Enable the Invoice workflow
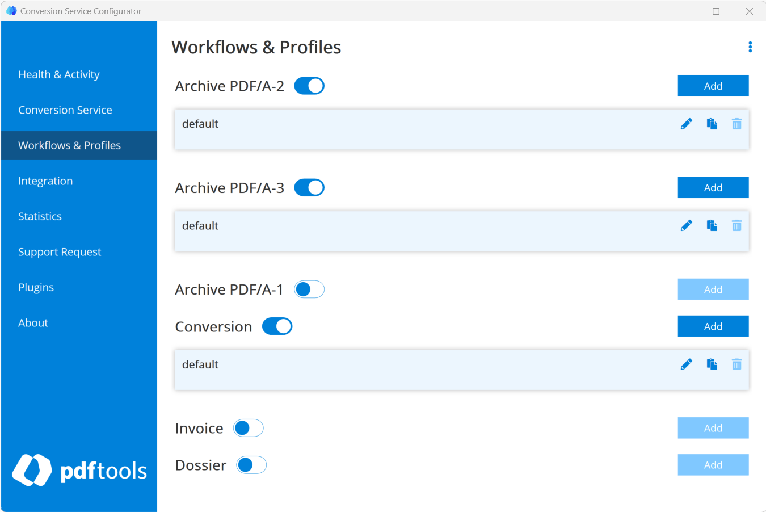 point(248,427)
